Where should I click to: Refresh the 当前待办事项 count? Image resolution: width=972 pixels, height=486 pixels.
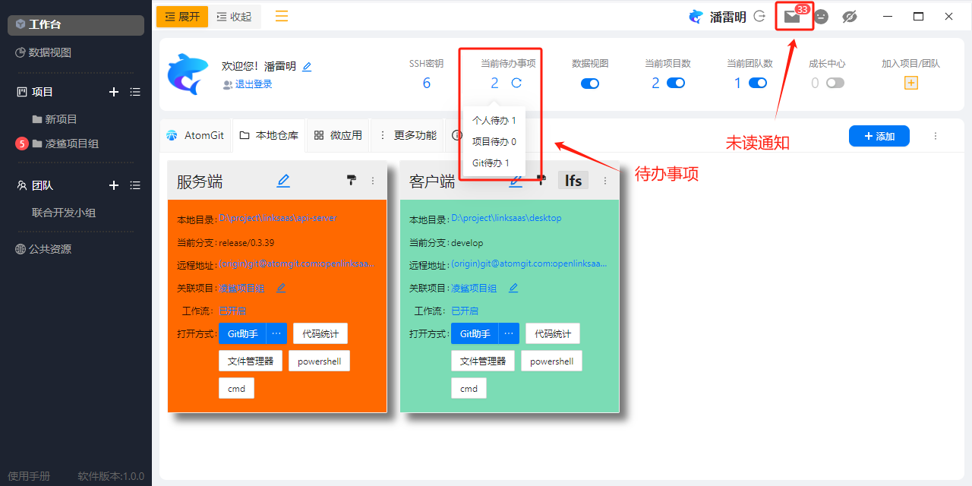pos(516,83)
